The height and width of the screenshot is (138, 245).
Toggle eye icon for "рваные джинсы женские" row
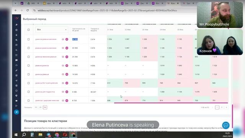(x=63, y=48)
